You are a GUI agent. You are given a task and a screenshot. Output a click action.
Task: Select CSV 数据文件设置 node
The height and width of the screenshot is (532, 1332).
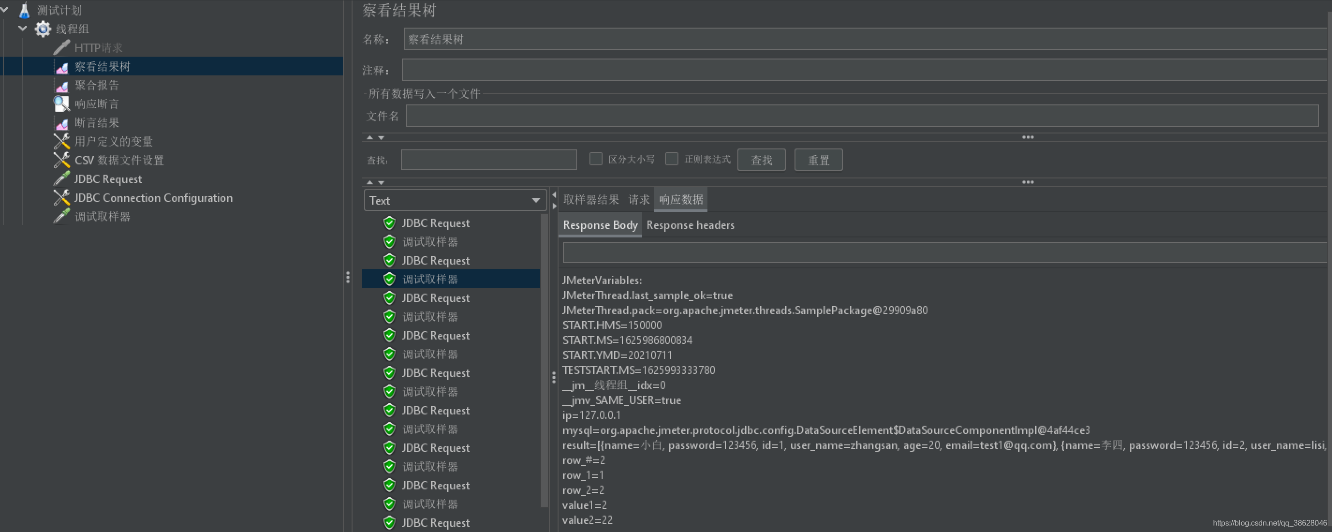click(x=119, y=160)
